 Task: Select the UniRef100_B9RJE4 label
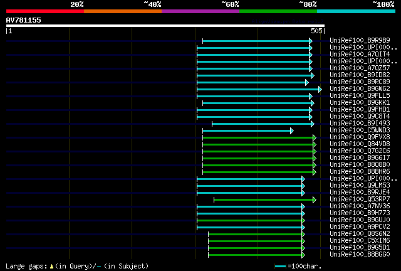(360, 193)
